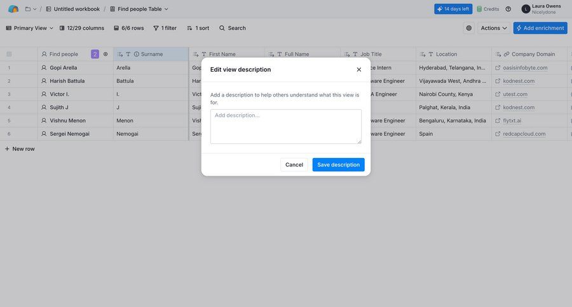572x307 pixels.
Task: Open Laura Owens account menu
Action: tap(541, 9)
